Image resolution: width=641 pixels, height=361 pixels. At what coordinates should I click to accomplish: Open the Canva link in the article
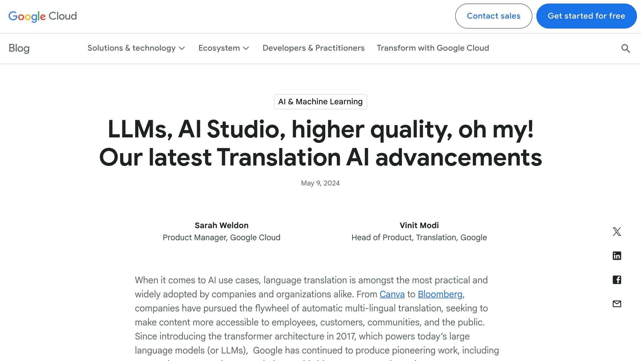(x=392, y=294)
